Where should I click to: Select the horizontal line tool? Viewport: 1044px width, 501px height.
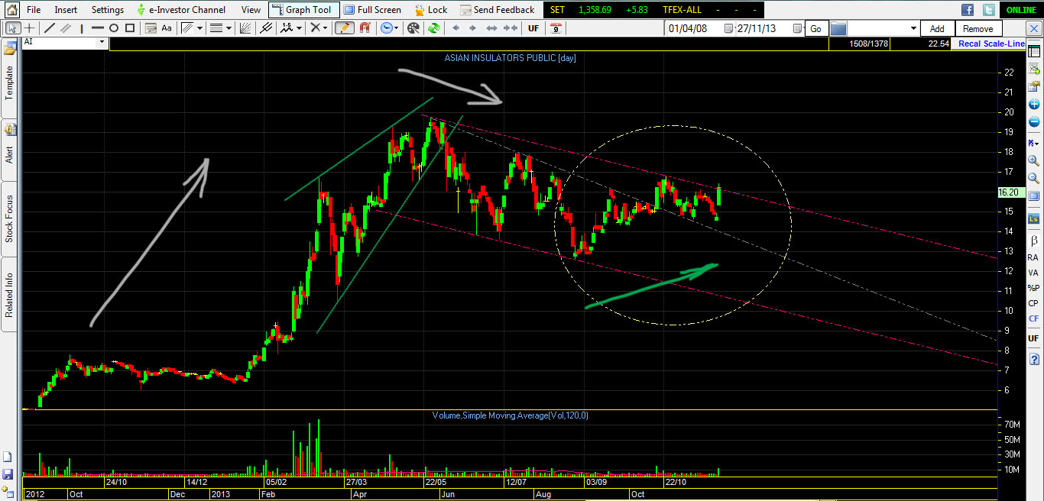98,27
